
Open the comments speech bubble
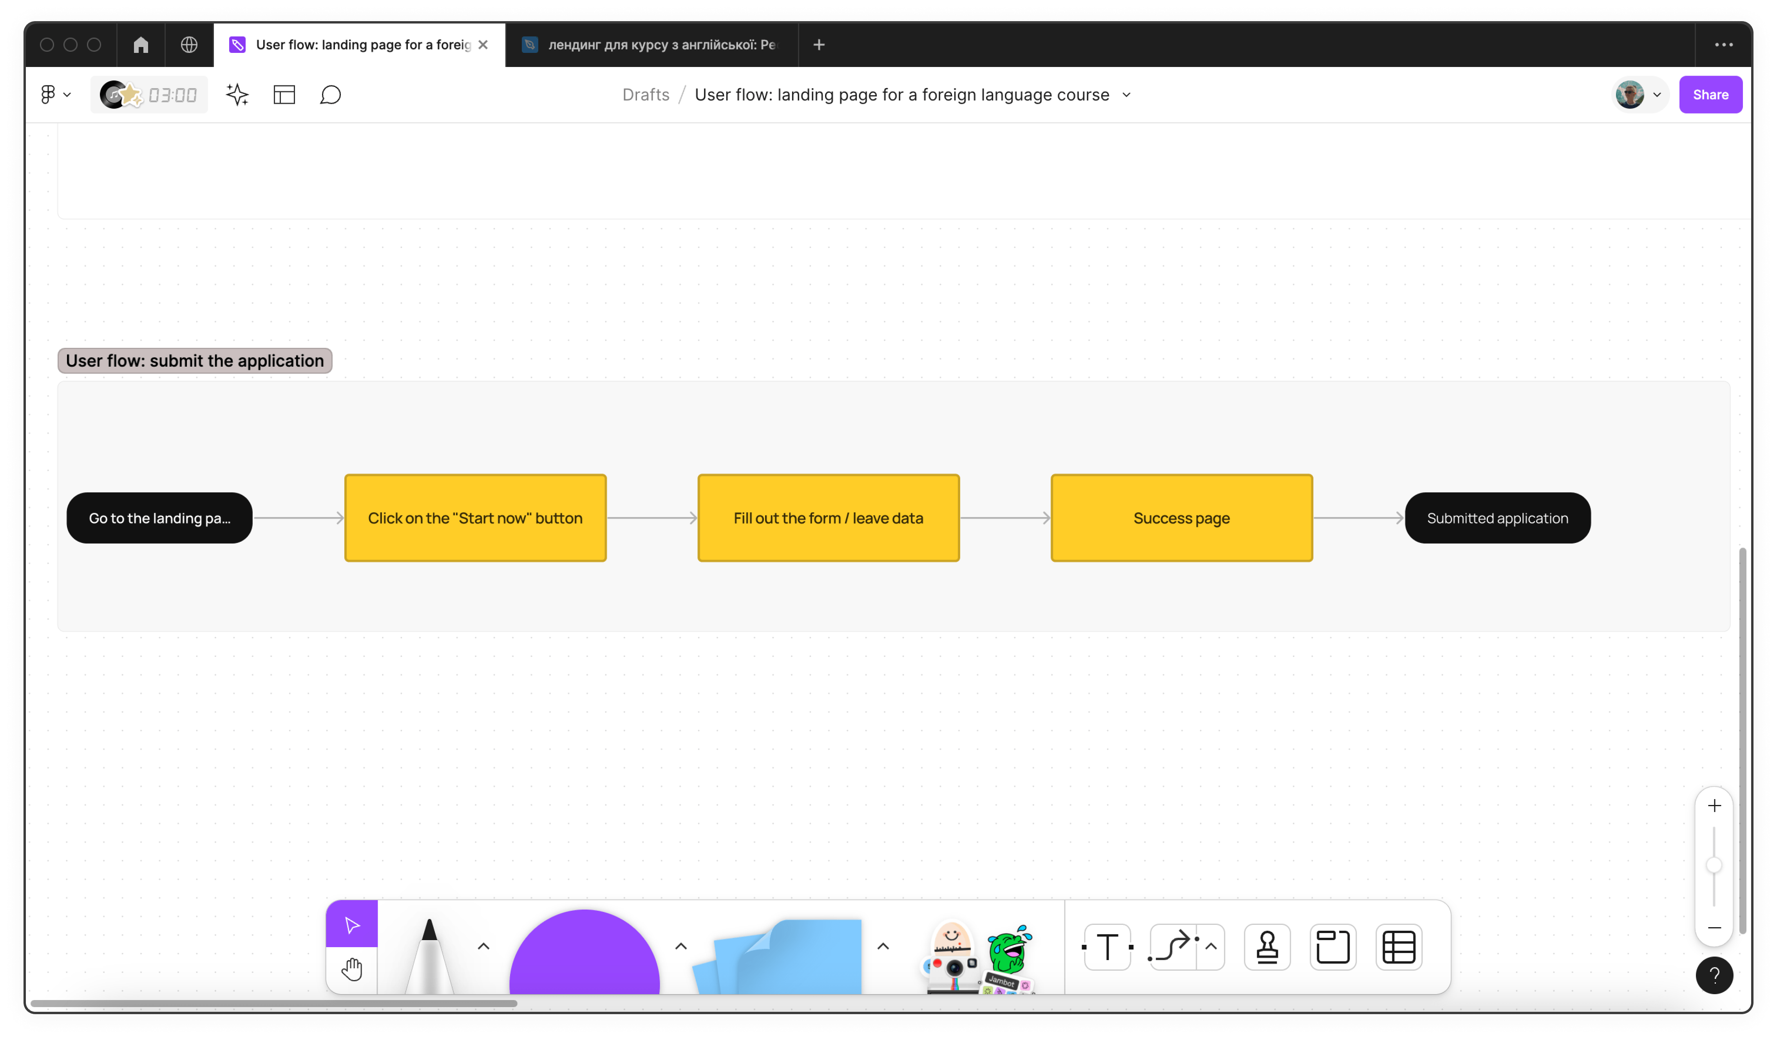pos(330,94)
